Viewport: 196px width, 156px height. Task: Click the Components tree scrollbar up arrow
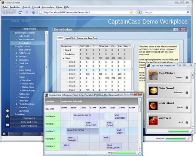47,33
